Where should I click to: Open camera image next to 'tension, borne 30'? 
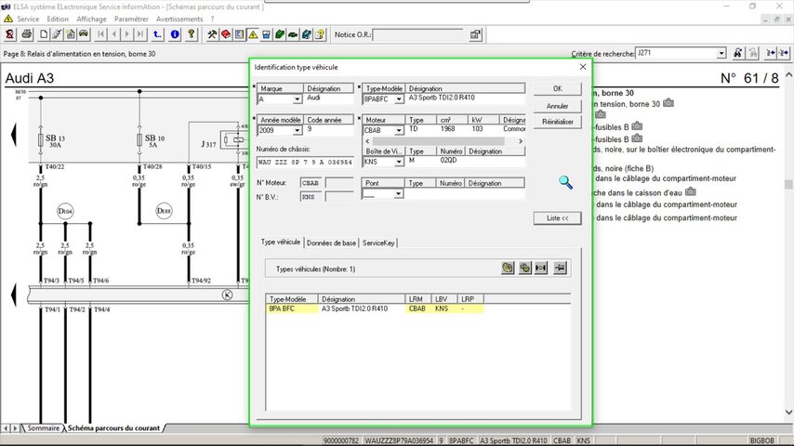[x=668, y=103]
